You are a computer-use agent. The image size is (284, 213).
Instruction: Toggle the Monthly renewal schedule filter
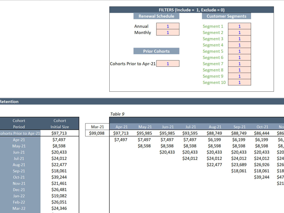pos(168,32)
